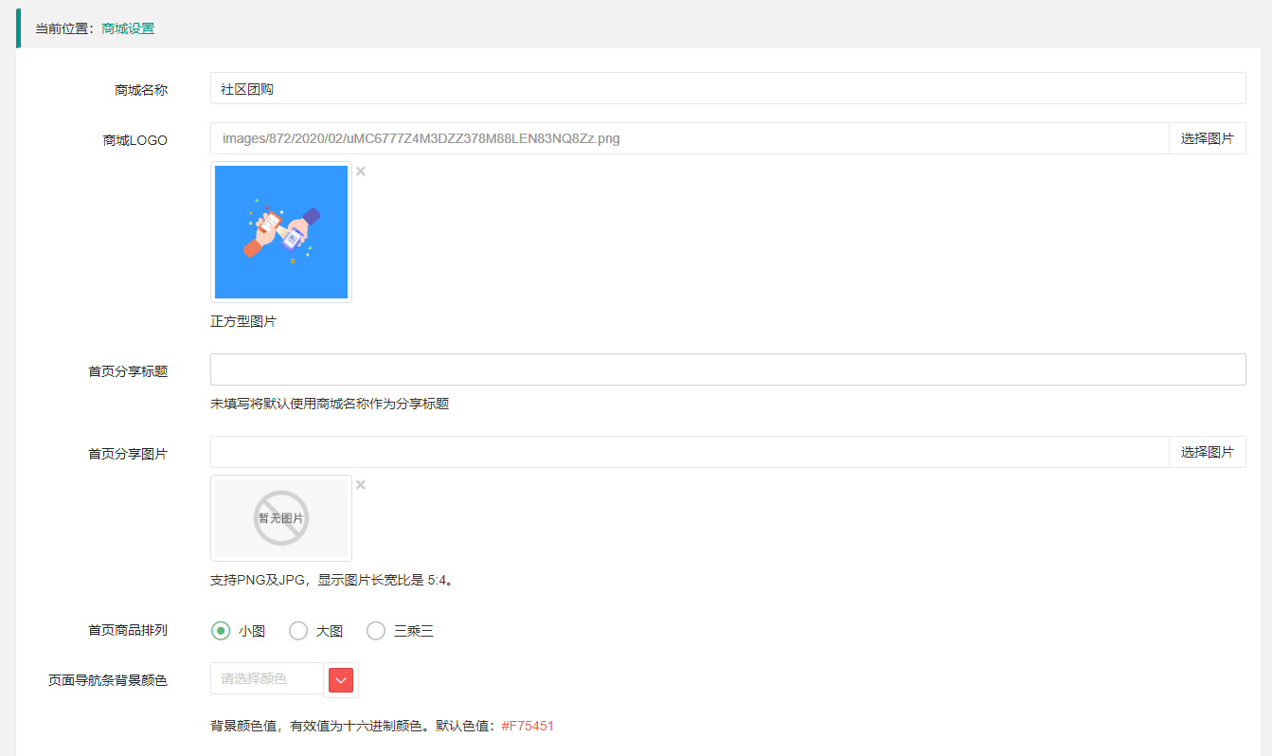The width and height of the screenshot is (1272, 756).
Task: Open the red color picker dropdown
Action: coord(340,679)
